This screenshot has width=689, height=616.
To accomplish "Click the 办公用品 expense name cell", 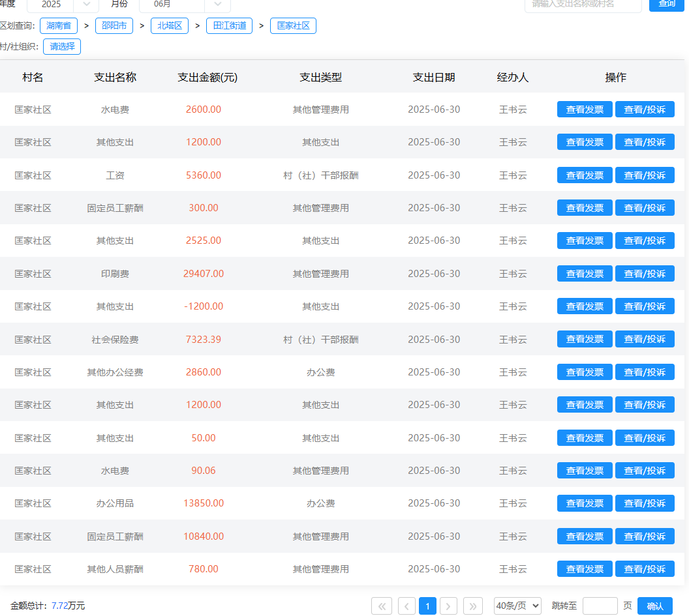I will pyautogui.click(x=115, y=503).
